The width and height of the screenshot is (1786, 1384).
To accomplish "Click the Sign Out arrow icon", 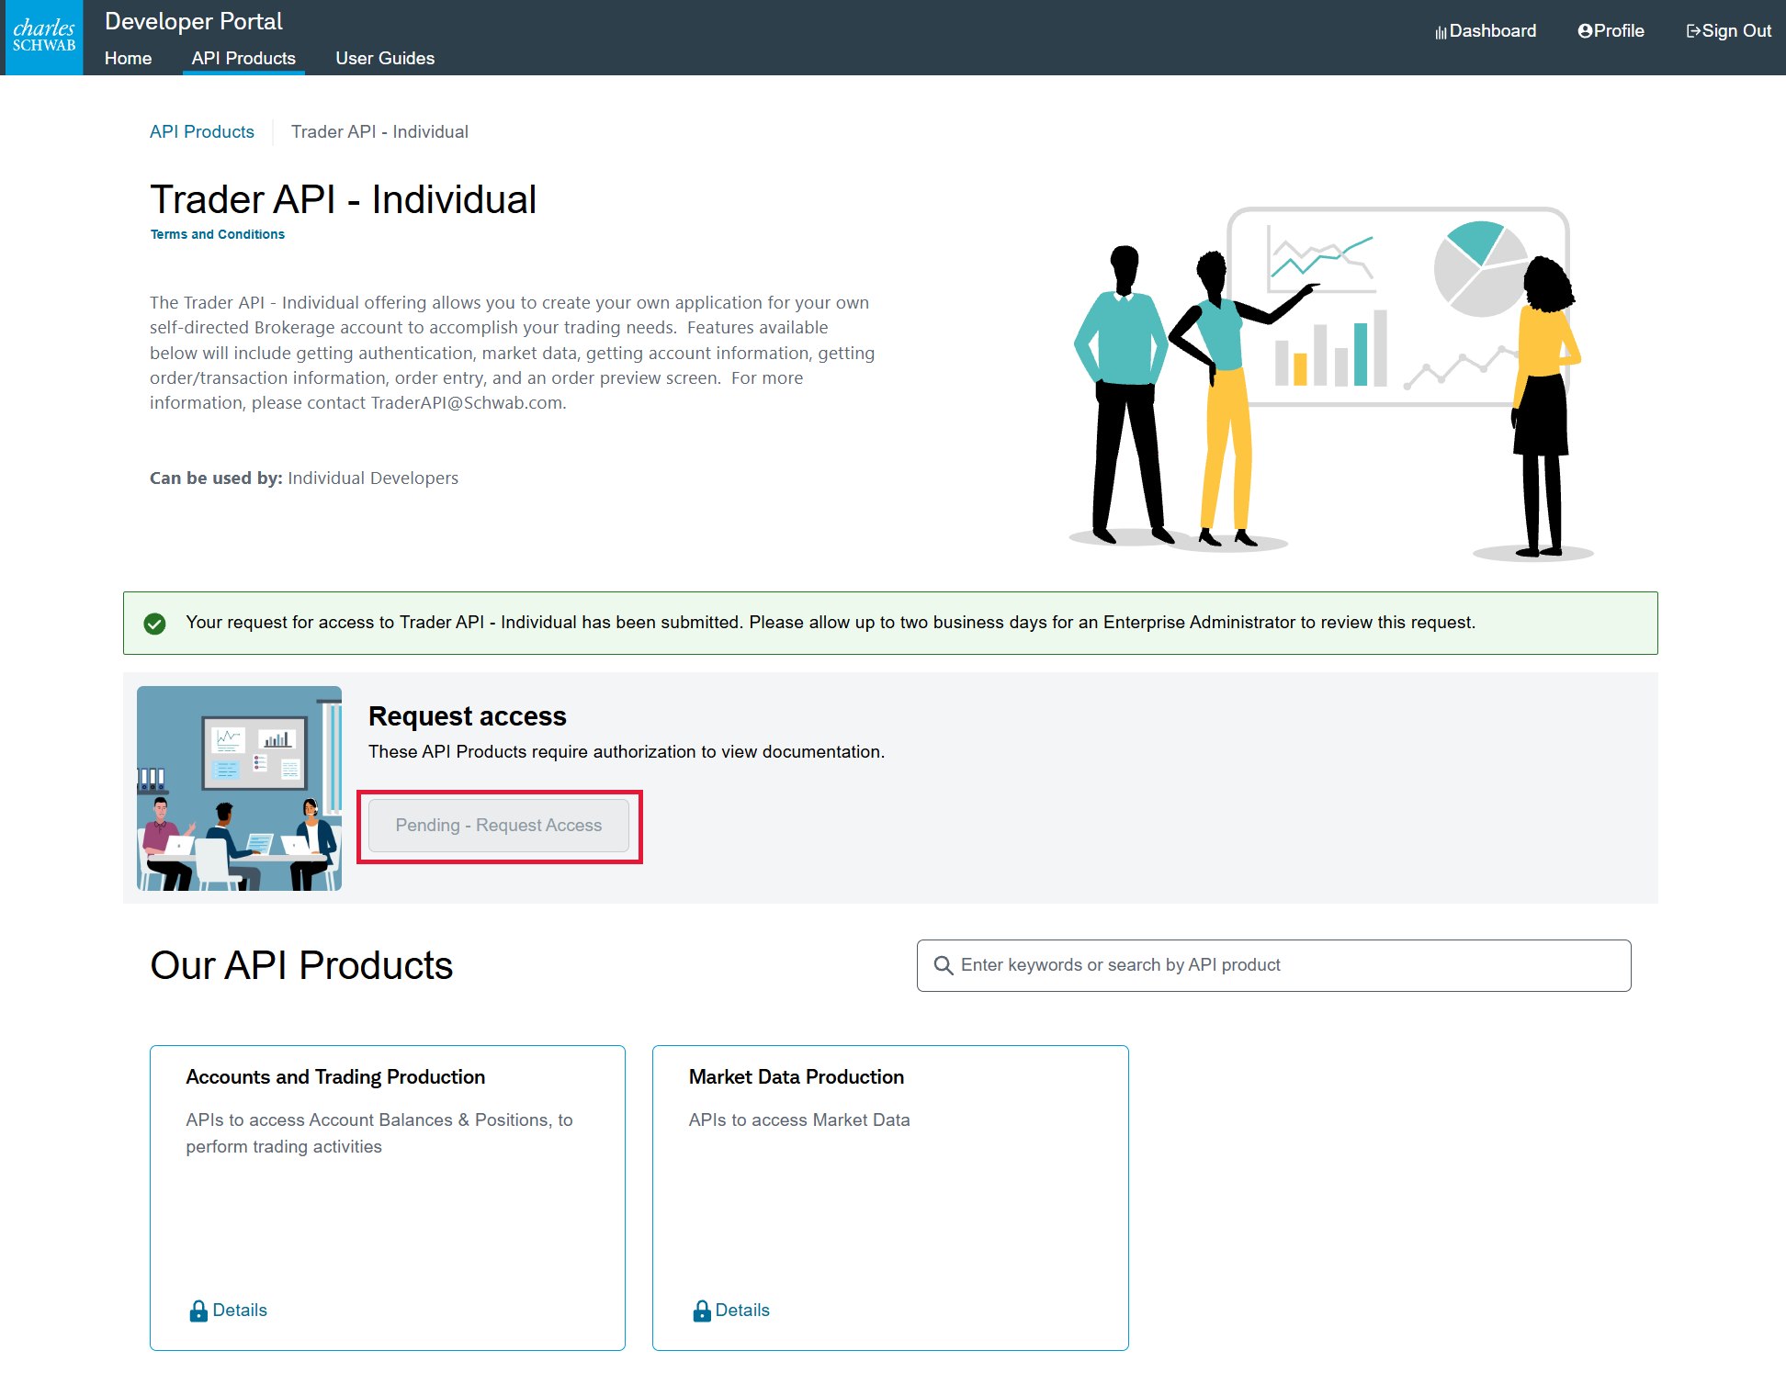I will (x=1693, y=31).
